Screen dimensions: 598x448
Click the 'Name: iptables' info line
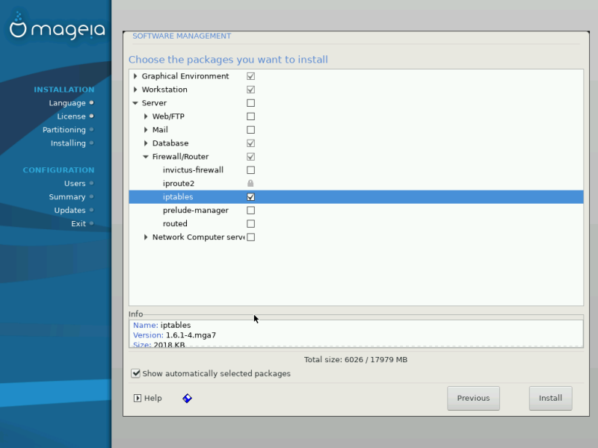tap(161, 325)
